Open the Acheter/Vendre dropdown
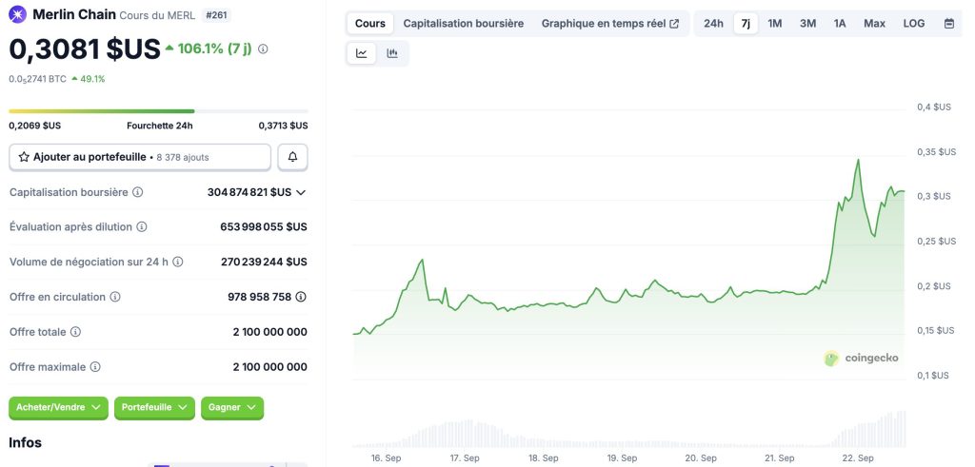This screenshot has height=467, width=975. (59, 407)
